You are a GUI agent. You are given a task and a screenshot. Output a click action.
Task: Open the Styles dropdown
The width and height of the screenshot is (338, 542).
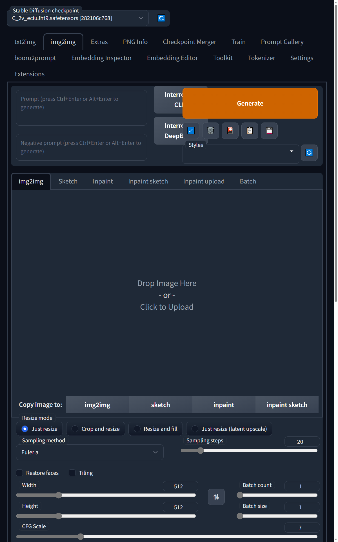(241, 154)
